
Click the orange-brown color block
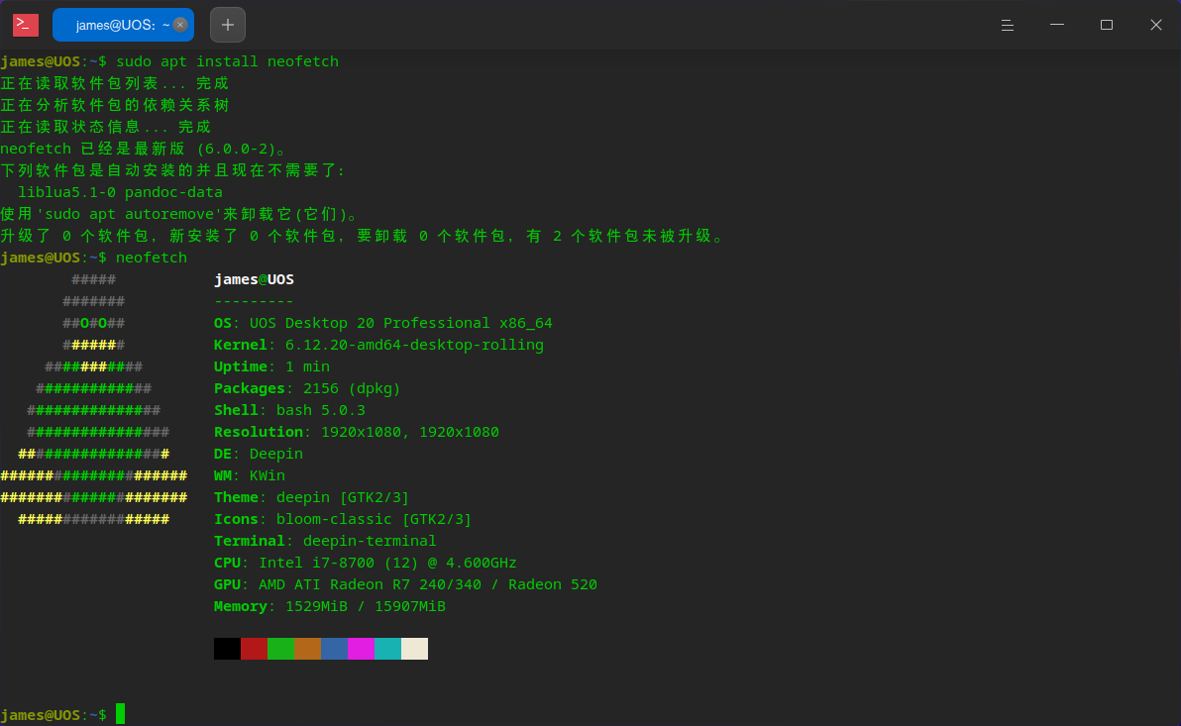[x=307, y=649]
